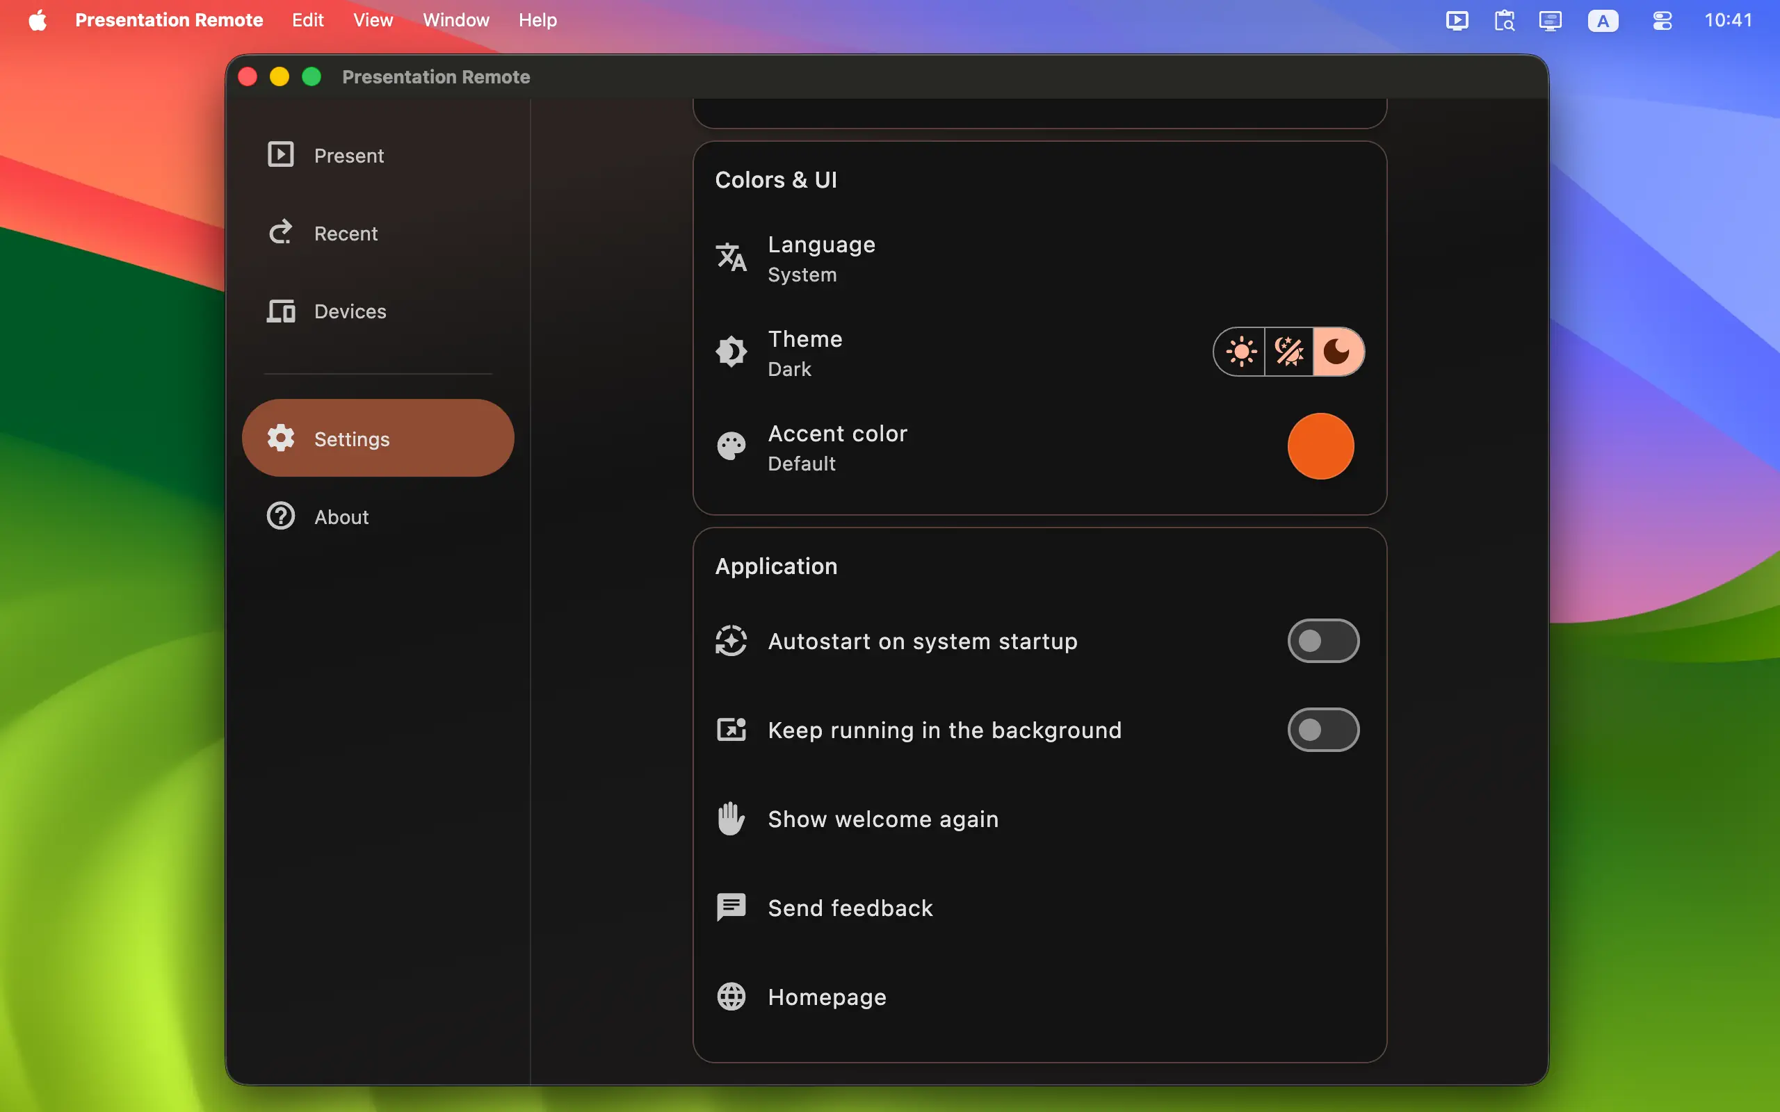Open the Window menu
Image resolution: width=1780 pixels, height=1112 pixels.
click(456, 20)
